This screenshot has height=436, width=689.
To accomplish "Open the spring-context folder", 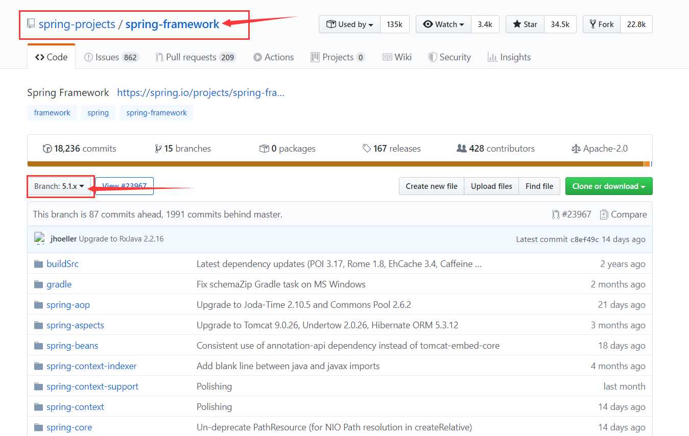I will (x=75, y=407).
